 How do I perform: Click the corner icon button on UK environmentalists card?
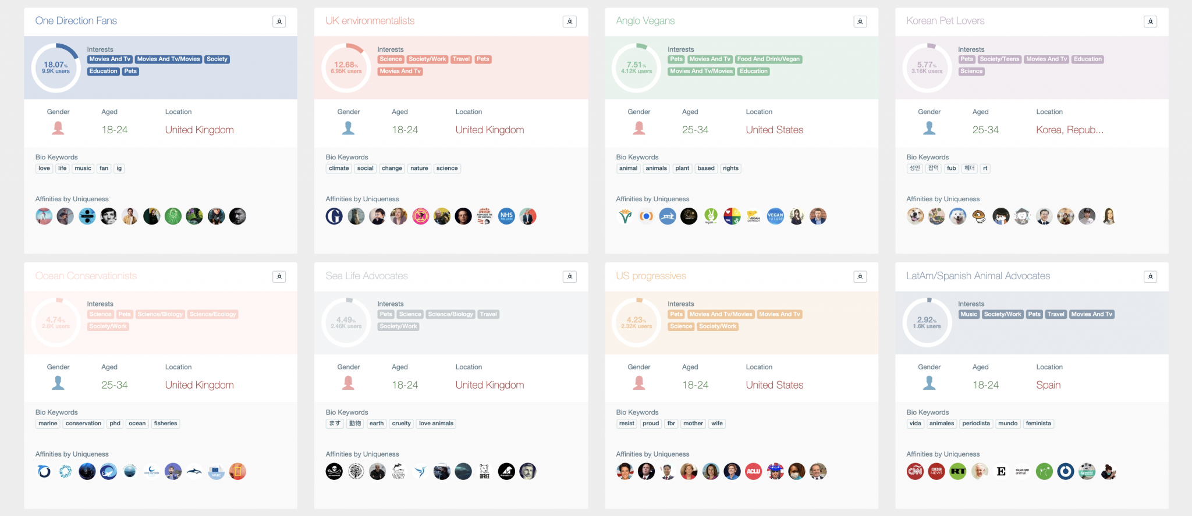pyautogui.click(x=569, y=22)
